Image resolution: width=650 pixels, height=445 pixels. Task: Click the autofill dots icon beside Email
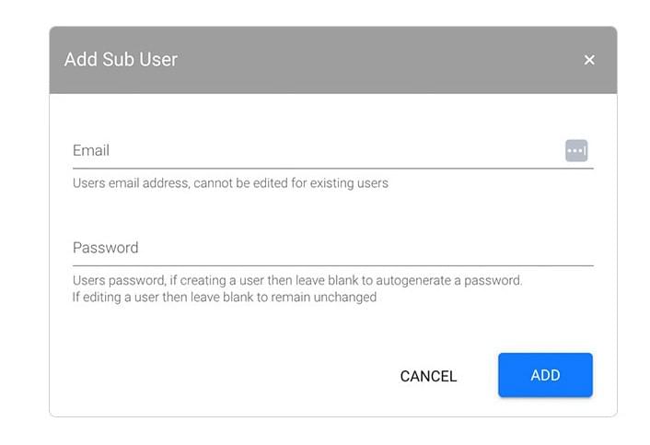click(x=576, y=150)
